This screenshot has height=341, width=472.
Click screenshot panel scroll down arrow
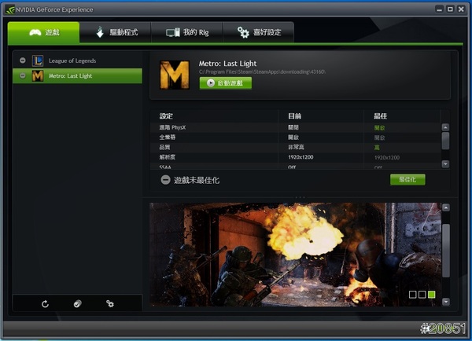point(446,302)
